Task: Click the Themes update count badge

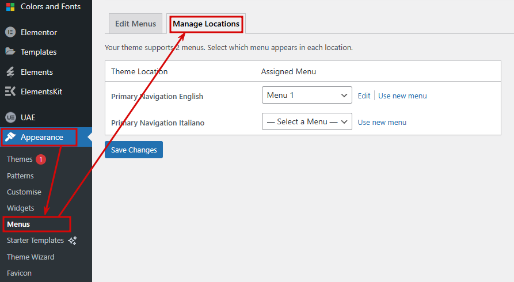Action: 41,159
